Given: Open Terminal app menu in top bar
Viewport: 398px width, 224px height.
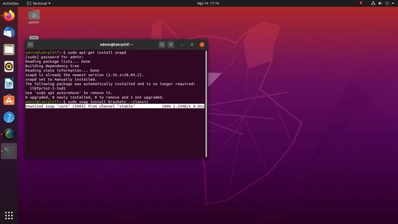Looking at the screenshot, I should [x=39, y=3].
